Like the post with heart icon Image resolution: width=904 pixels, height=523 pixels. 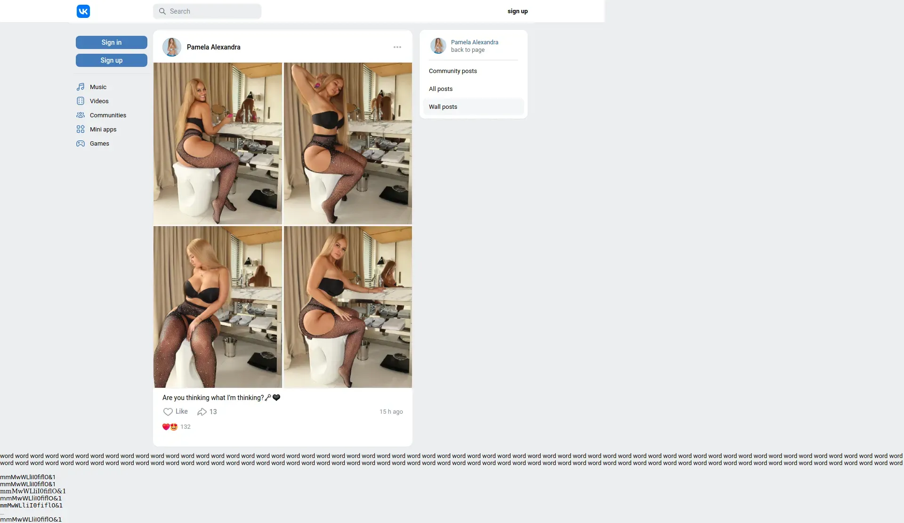[x=168, y=412]
